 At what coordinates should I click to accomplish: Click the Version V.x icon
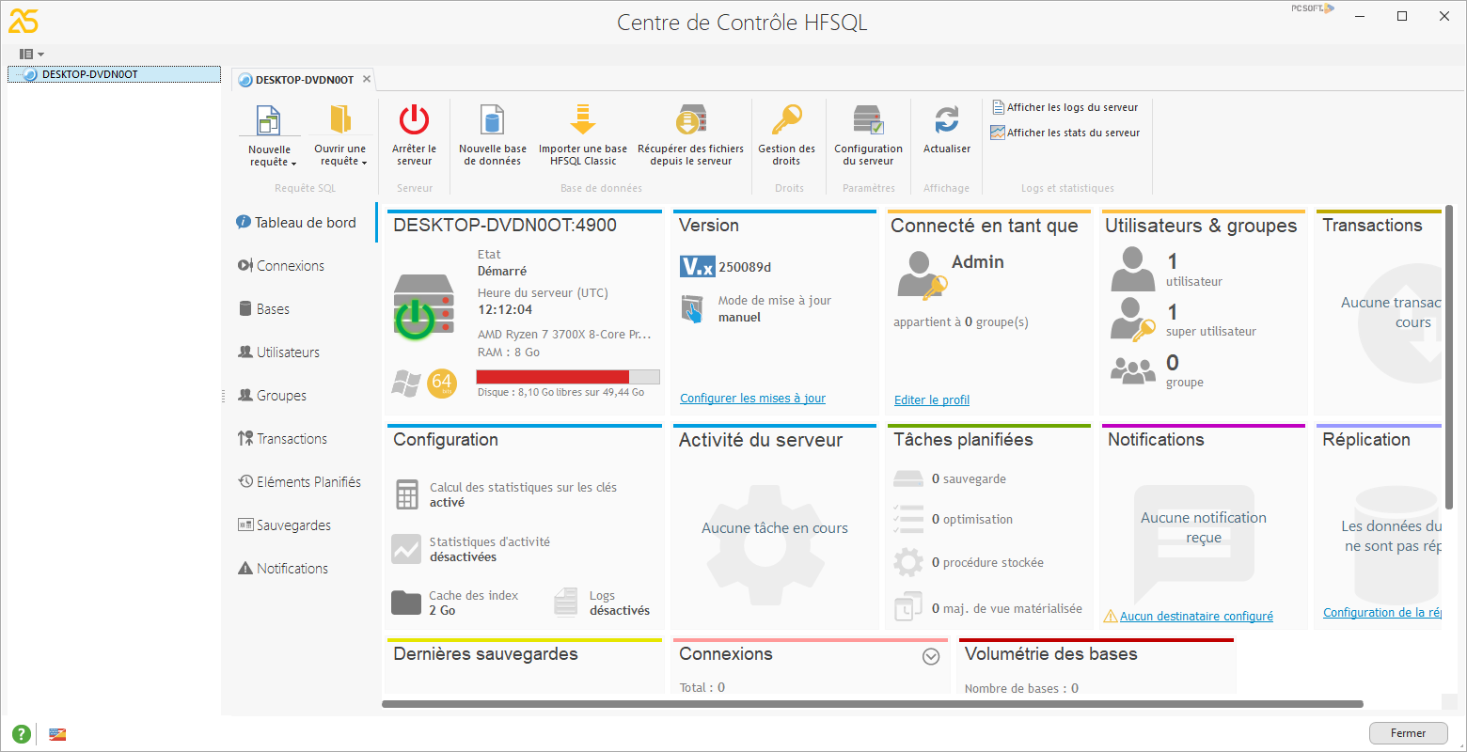697,267
